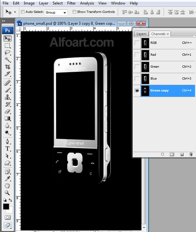Change the screen mode
Viewport: 196px width, 232px height.
(7, 226)
